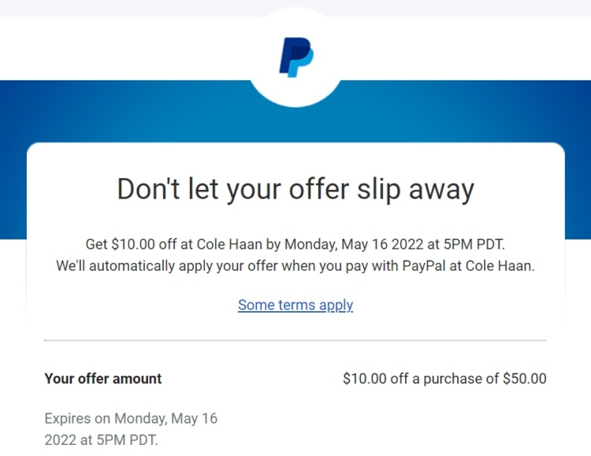Click the dotted divider line below the terms link
Viewport: 591px width, 456px height.
[295, 340]
